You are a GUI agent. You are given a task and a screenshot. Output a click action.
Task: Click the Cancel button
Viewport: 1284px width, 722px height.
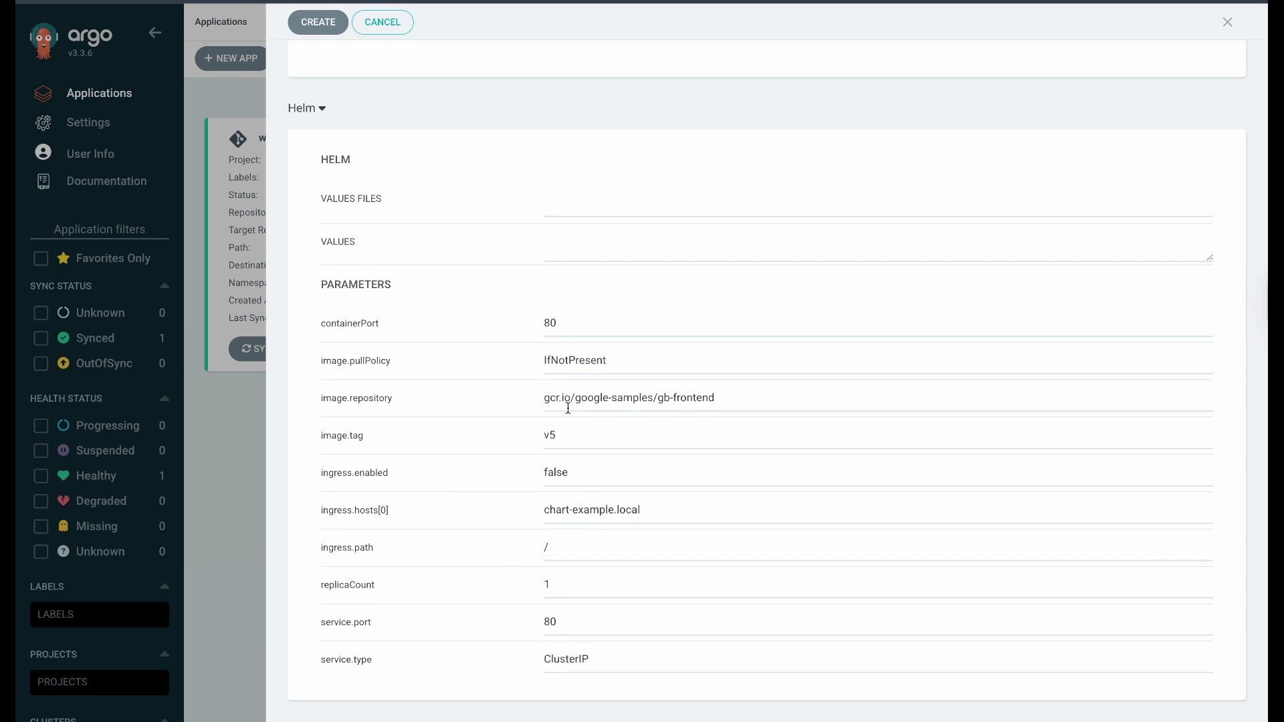coord(383,22)
